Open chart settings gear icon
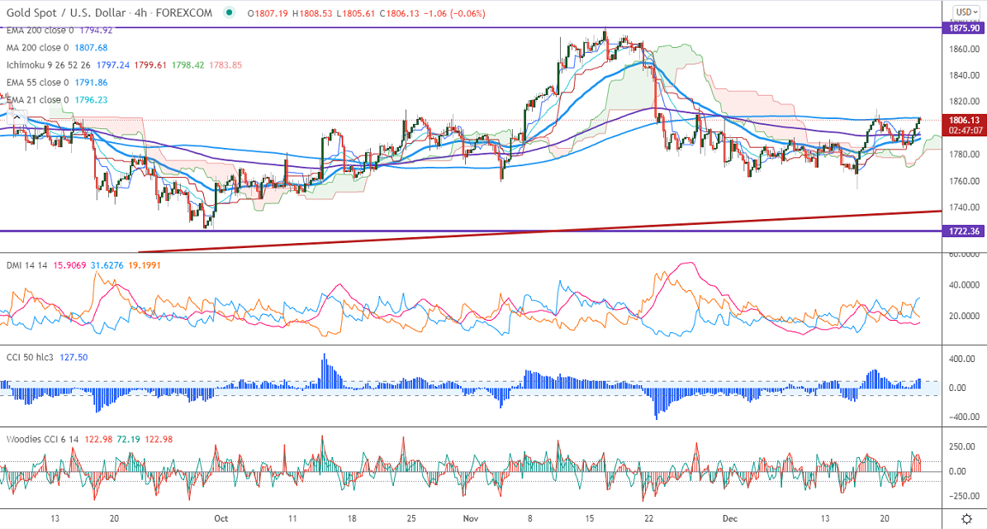This screenshot has height=529, width=987. (x=967, y=520)
